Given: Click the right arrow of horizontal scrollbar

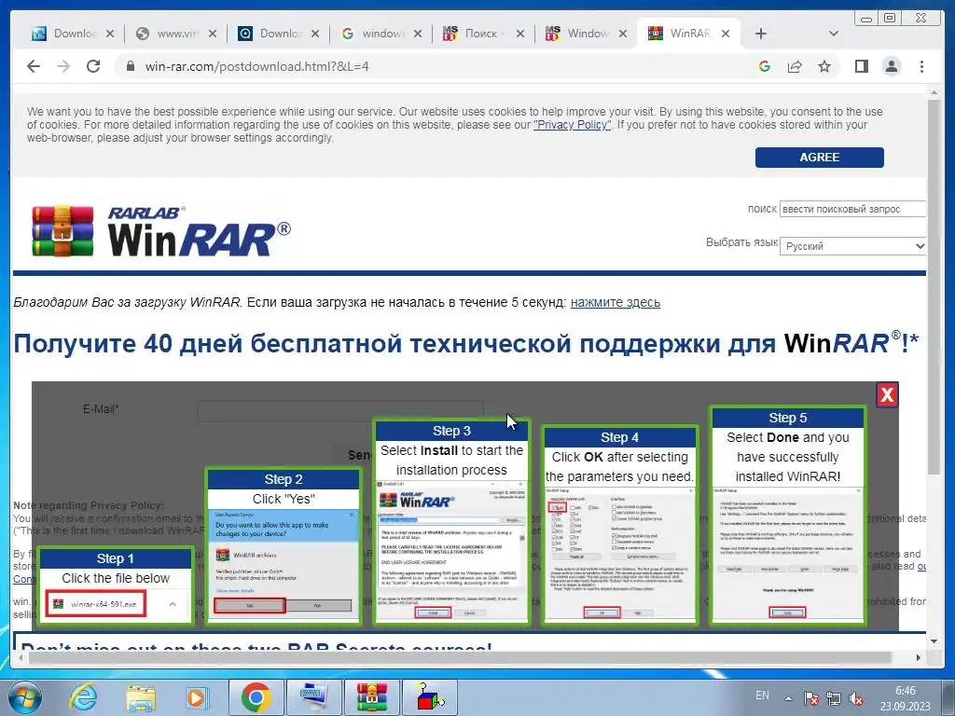Looking at the screenshot, I should (919, 657).
